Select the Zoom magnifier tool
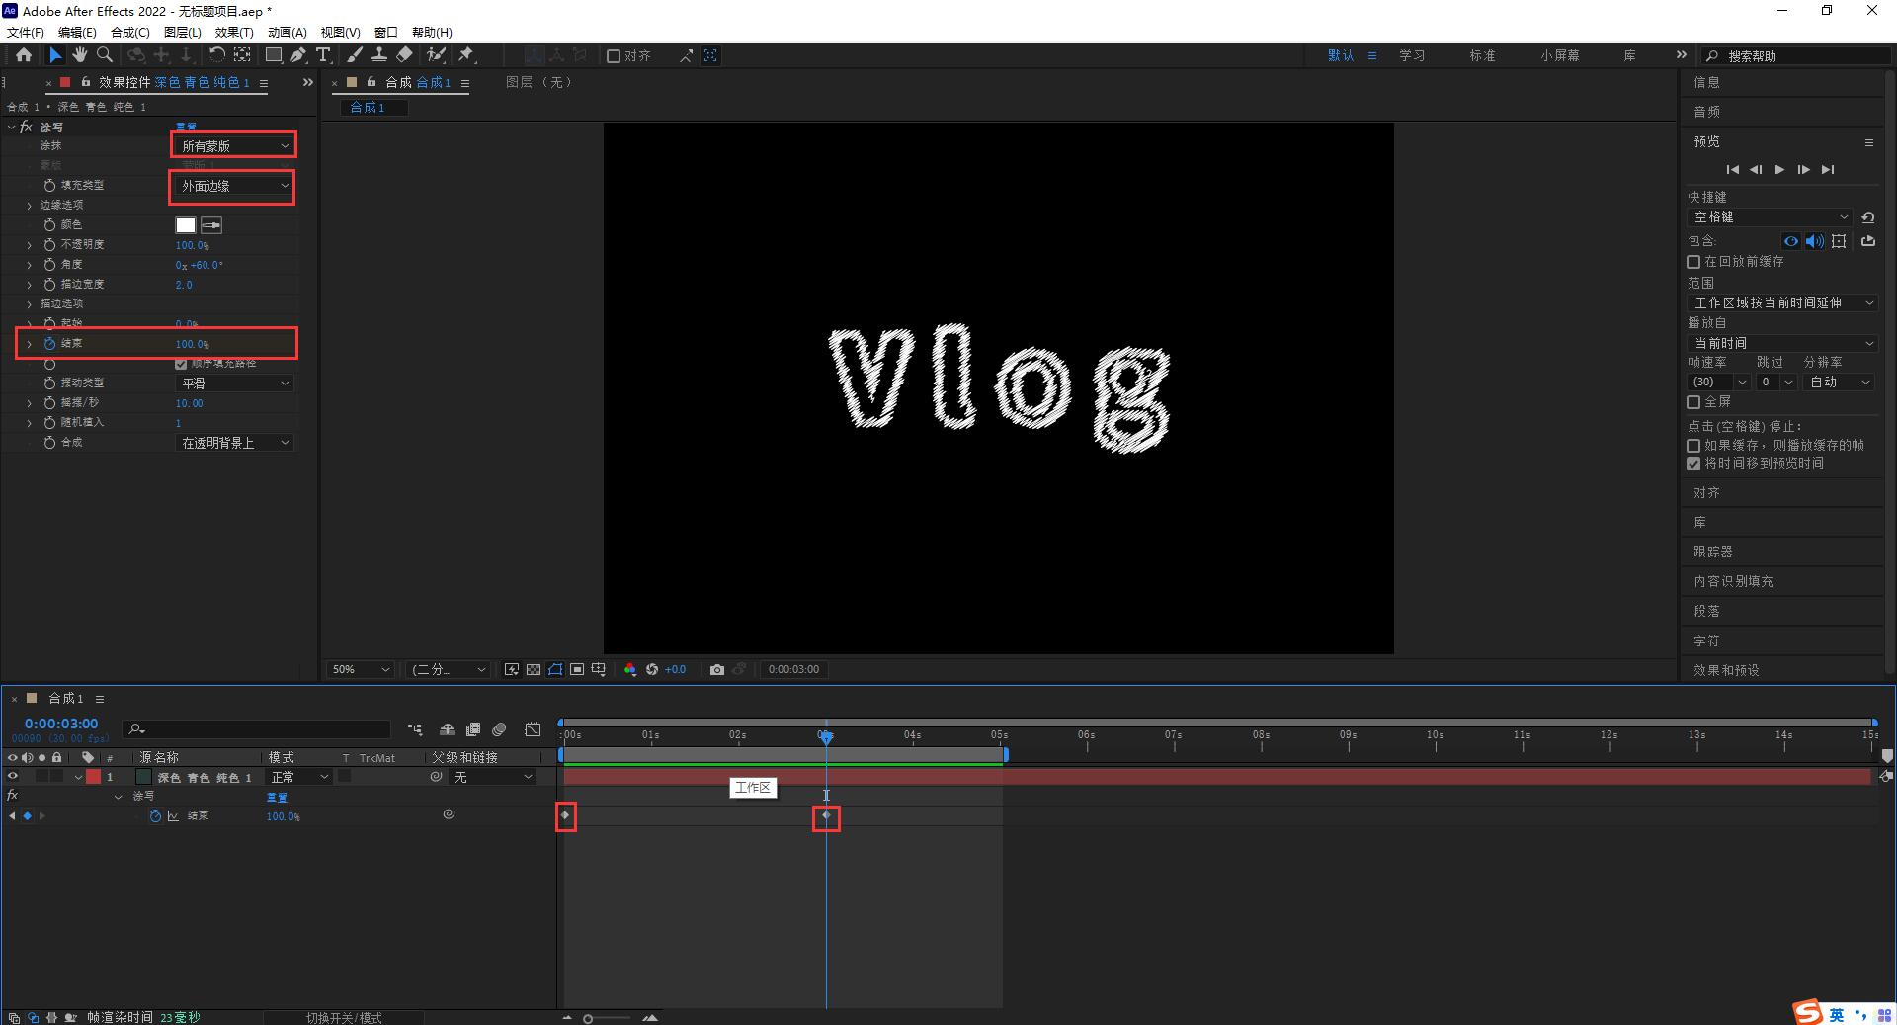The width and height of the screenshot is (1897, 1025). coord(104,55)
